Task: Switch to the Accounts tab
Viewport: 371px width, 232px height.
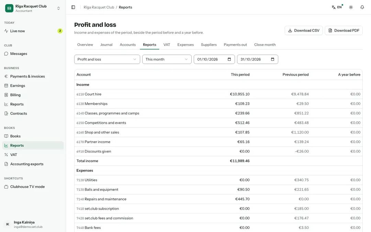Action: (x=128, y=45)
